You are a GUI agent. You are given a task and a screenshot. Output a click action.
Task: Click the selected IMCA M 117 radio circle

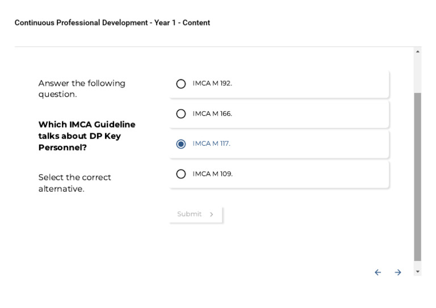pos(181,144)
